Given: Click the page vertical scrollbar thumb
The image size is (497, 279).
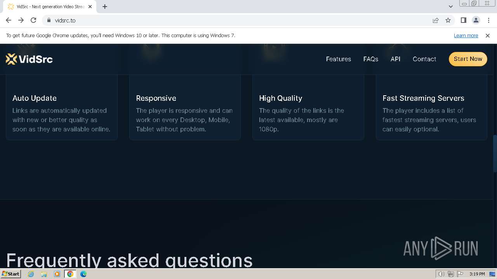Looking at the screenshot, I should point(495,153).
